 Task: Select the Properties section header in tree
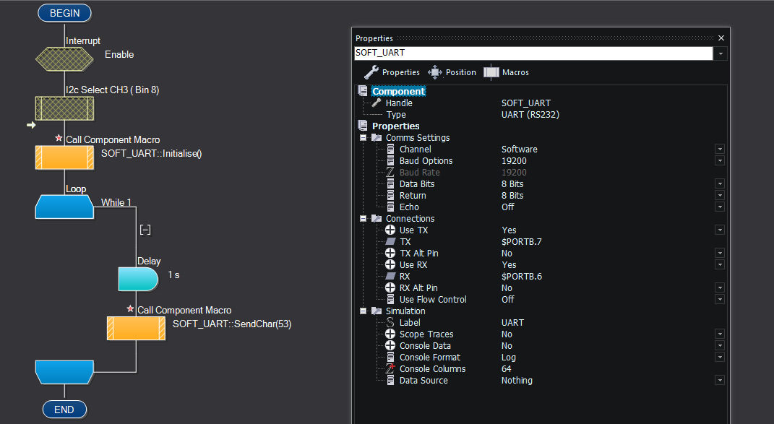point(395,126)
